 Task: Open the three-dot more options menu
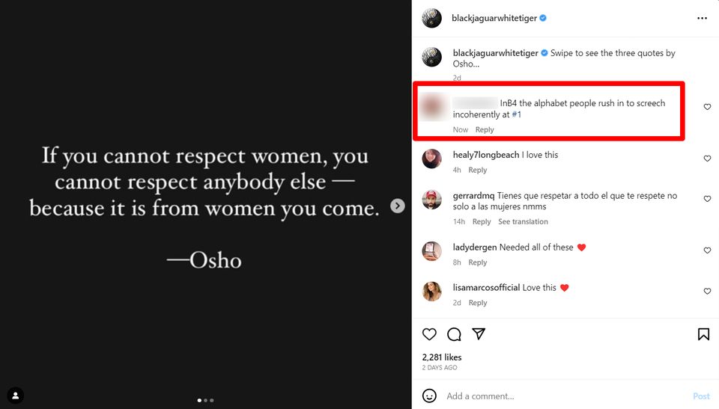click(702, 18)
